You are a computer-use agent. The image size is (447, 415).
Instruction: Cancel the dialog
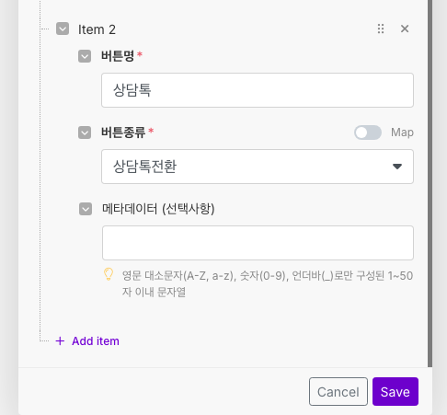338,391
